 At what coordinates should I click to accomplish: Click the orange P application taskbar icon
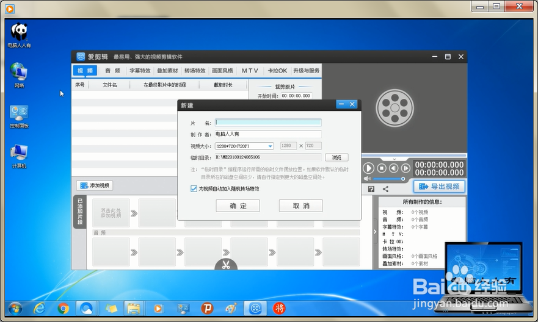(207, 309)
